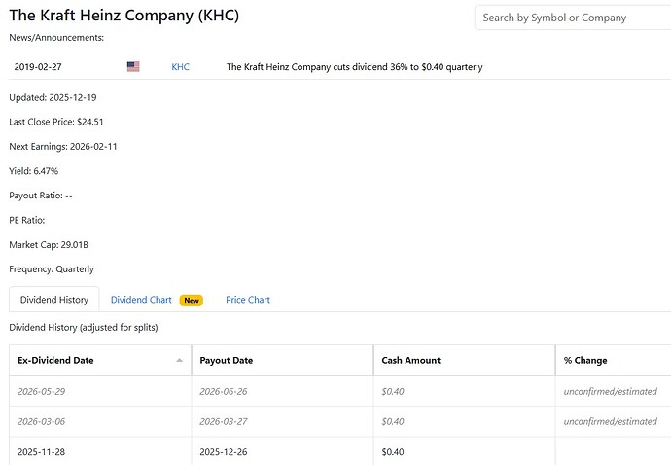The image size is (671, 465).
Task: Click the Updated: 2025-12-19 text
Action: (x=53, y=97)
